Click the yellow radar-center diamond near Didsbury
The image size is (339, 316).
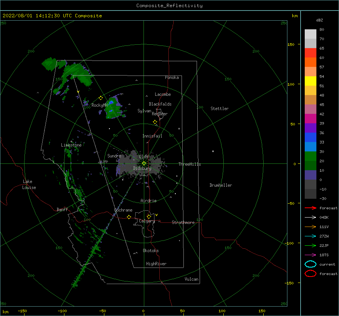point(144,163)
